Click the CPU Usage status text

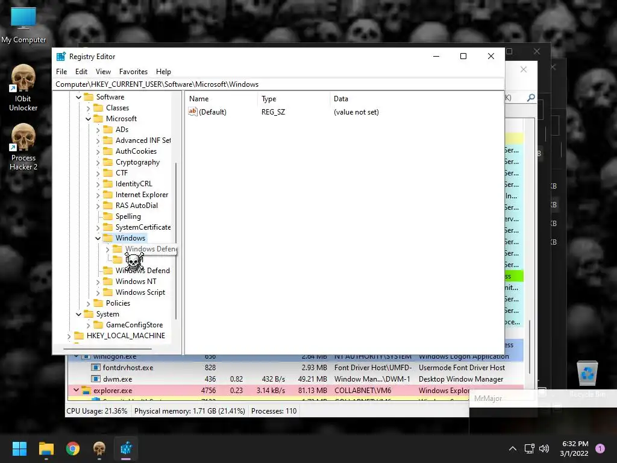[x=97, y=411]
